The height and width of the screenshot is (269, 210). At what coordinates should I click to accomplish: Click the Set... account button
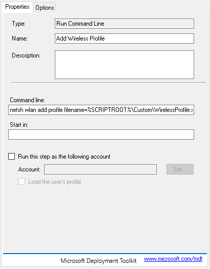180,169
